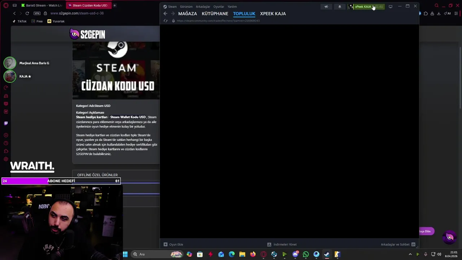The height and width of the screenshot is (260, 462).
Task: Open the Oyunlar menu
Action: pos(219,6)
